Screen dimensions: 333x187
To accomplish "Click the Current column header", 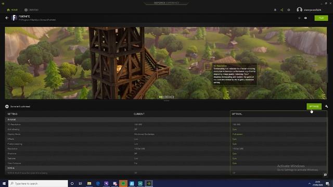I will (x=139, y=114).
